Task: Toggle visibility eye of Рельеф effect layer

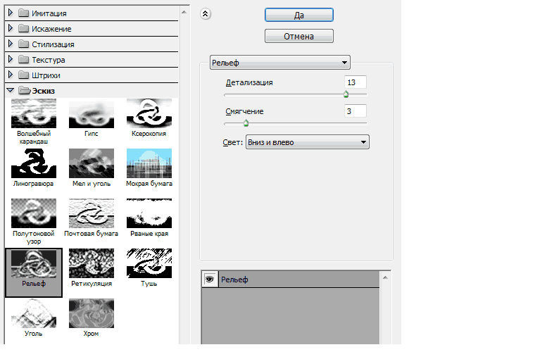Action: point(209,280)
